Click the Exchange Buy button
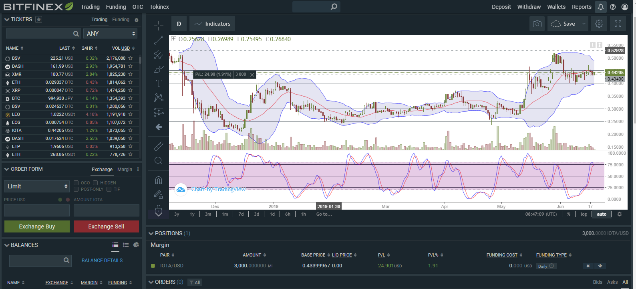 37,226
